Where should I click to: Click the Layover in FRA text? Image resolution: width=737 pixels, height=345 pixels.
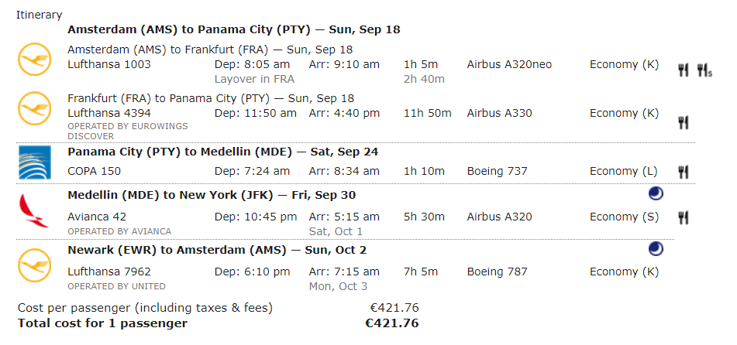(x=254, y=80)
